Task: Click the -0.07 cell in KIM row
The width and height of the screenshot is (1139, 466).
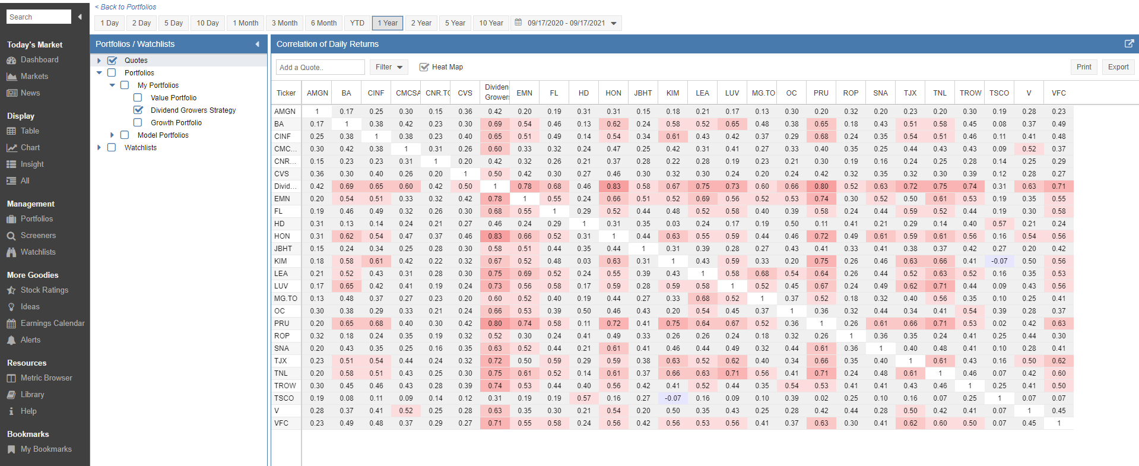Action: coord(1000,261)
